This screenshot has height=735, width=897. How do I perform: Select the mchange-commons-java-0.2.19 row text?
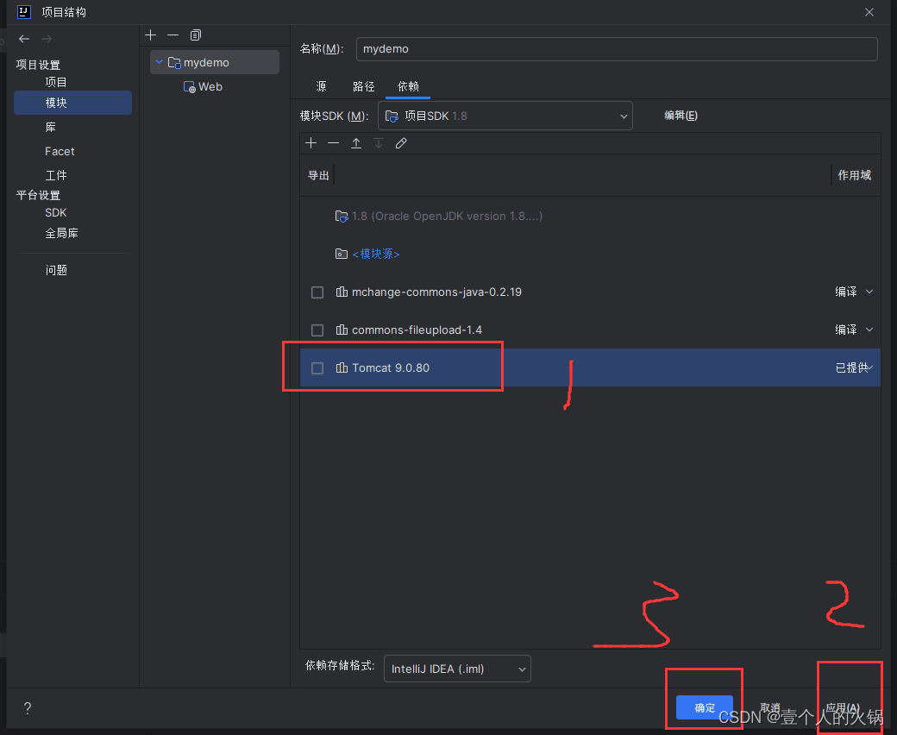pos(436,292)
